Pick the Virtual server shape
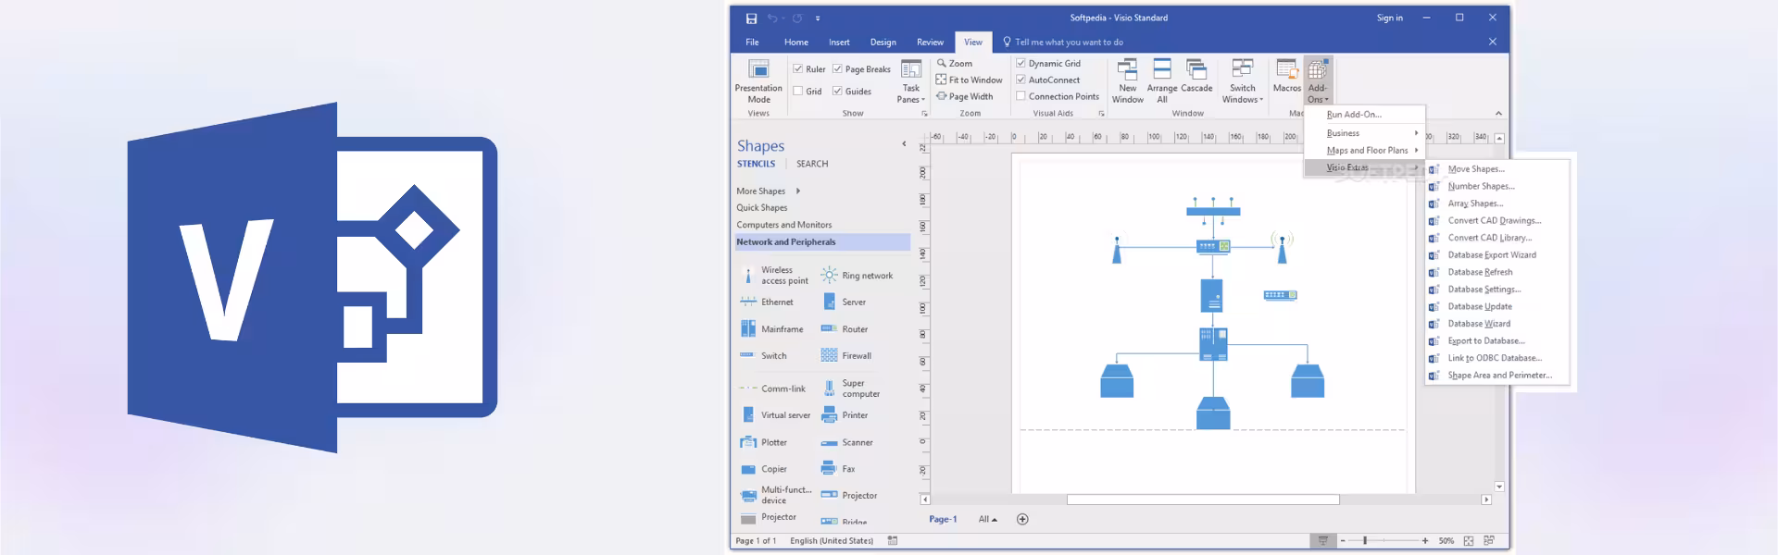This screenshot has height=555, width=1778. 775,415
